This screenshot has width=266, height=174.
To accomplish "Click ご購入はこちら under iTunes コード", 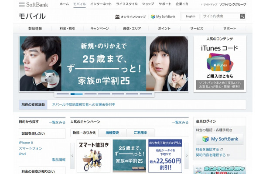I will 220,76.
